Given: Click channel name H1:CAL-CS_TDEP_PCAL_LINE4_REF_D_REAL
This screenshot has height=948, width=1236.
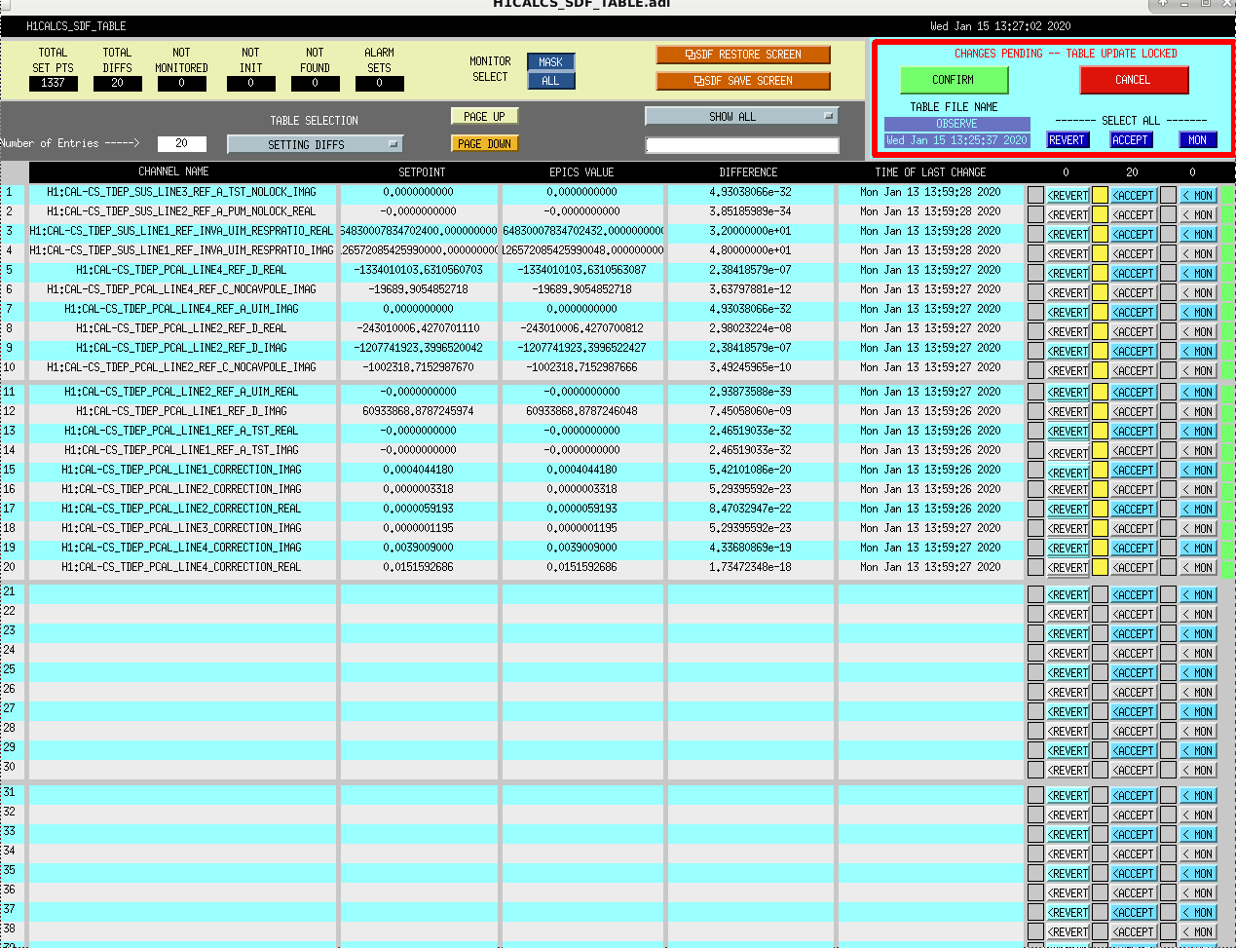Looking at the screenshot, I should pos(181,270).
